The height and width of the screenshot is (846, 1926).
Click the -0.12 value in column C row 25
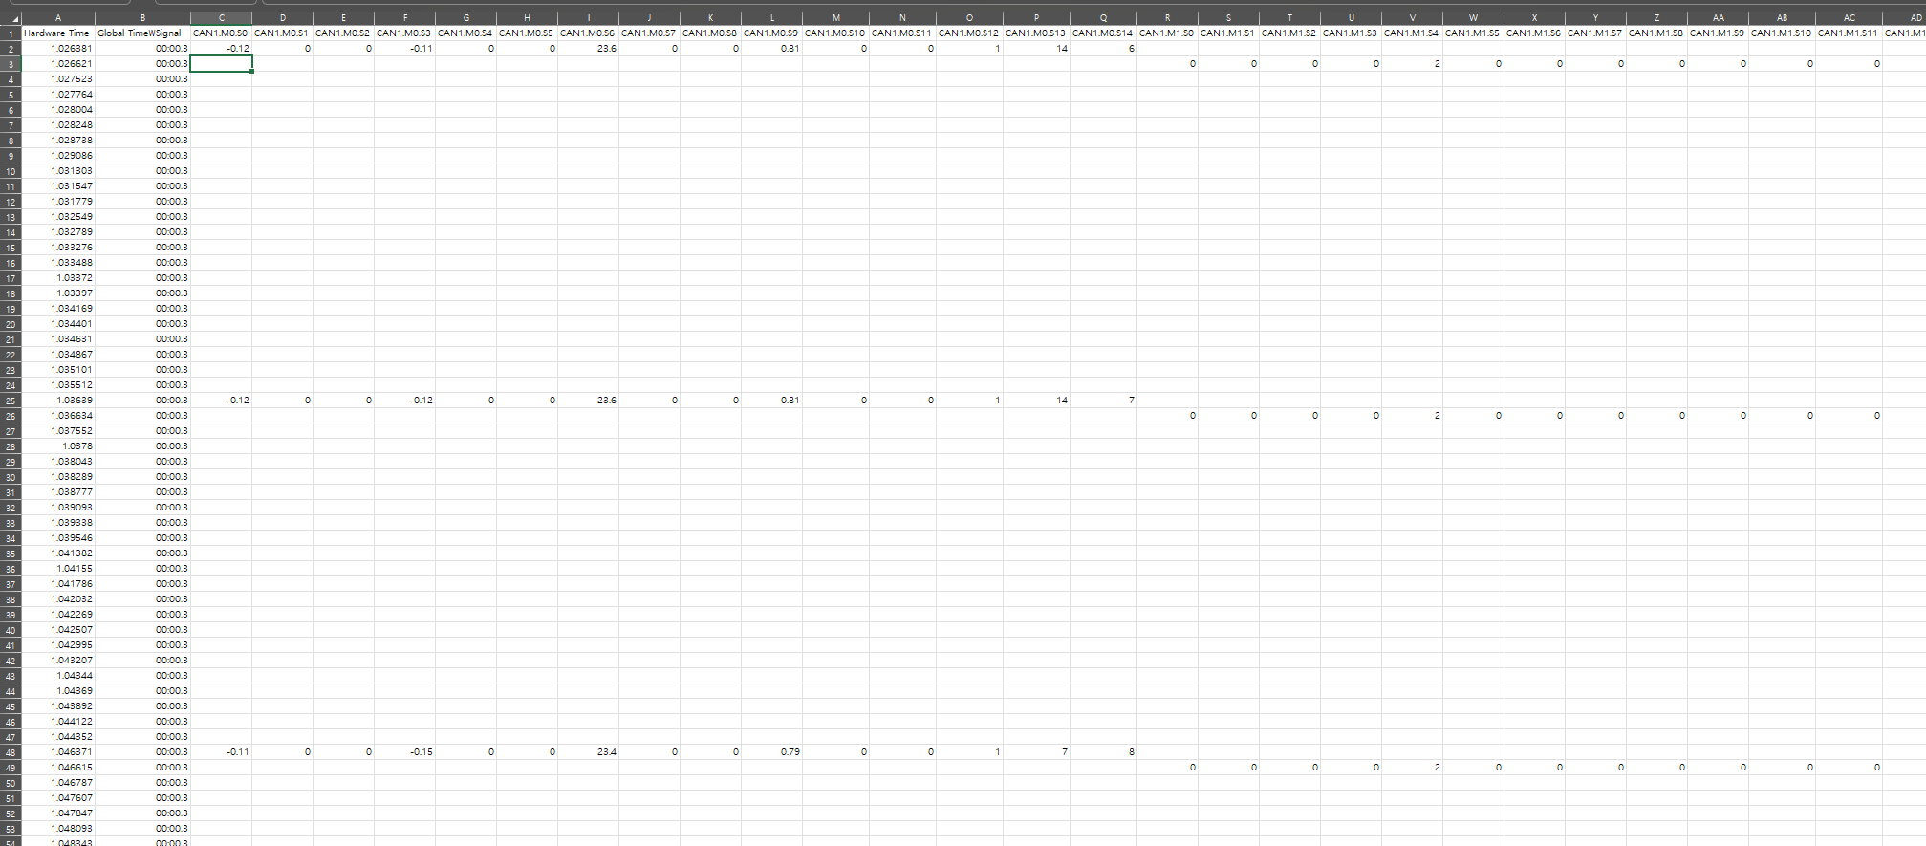tap(222, 401)
